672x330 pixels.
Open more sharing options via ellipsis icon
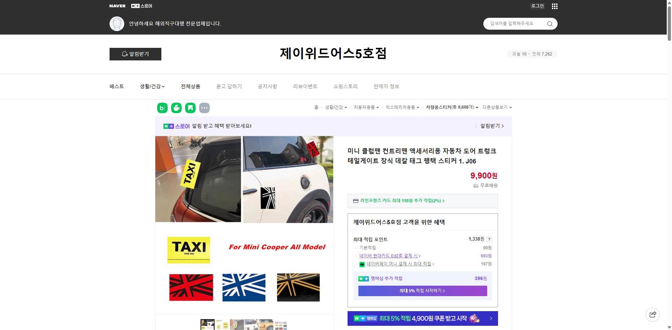pyautogui.click(x=204, y=108)
